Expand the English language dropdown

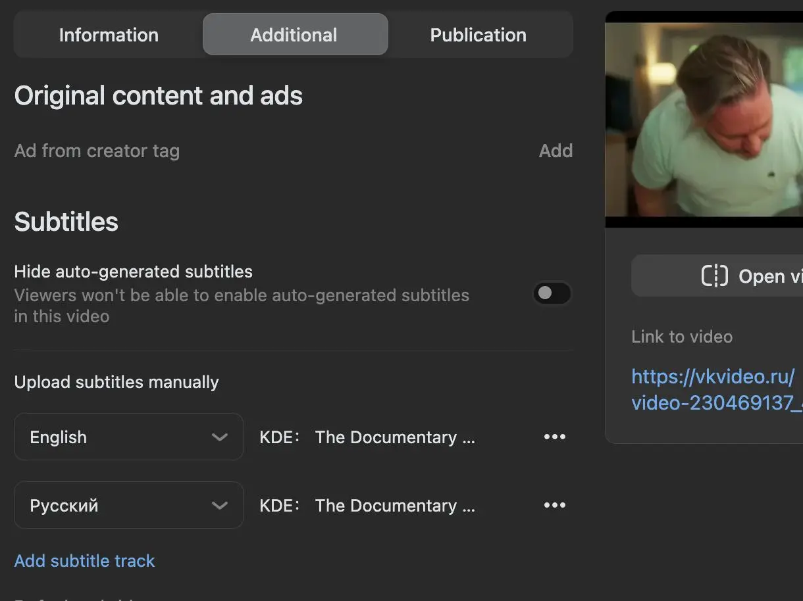click(x=128, y=437)
